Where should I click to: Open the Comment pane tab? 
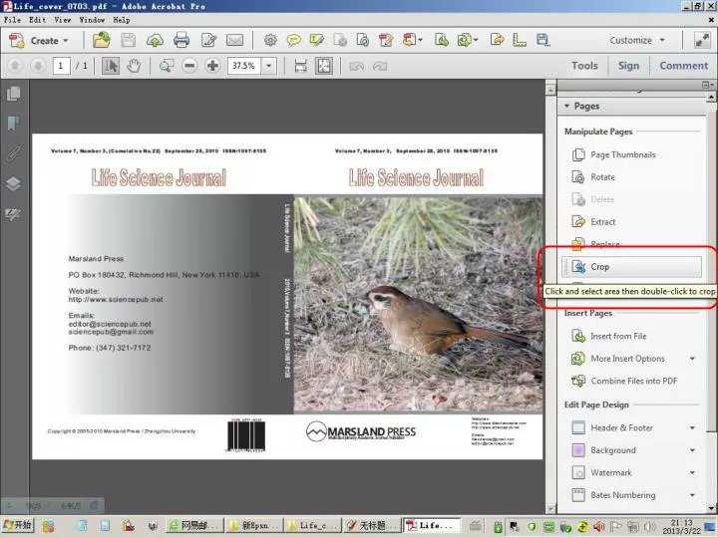pyautogui.click(x=684, y=66)
